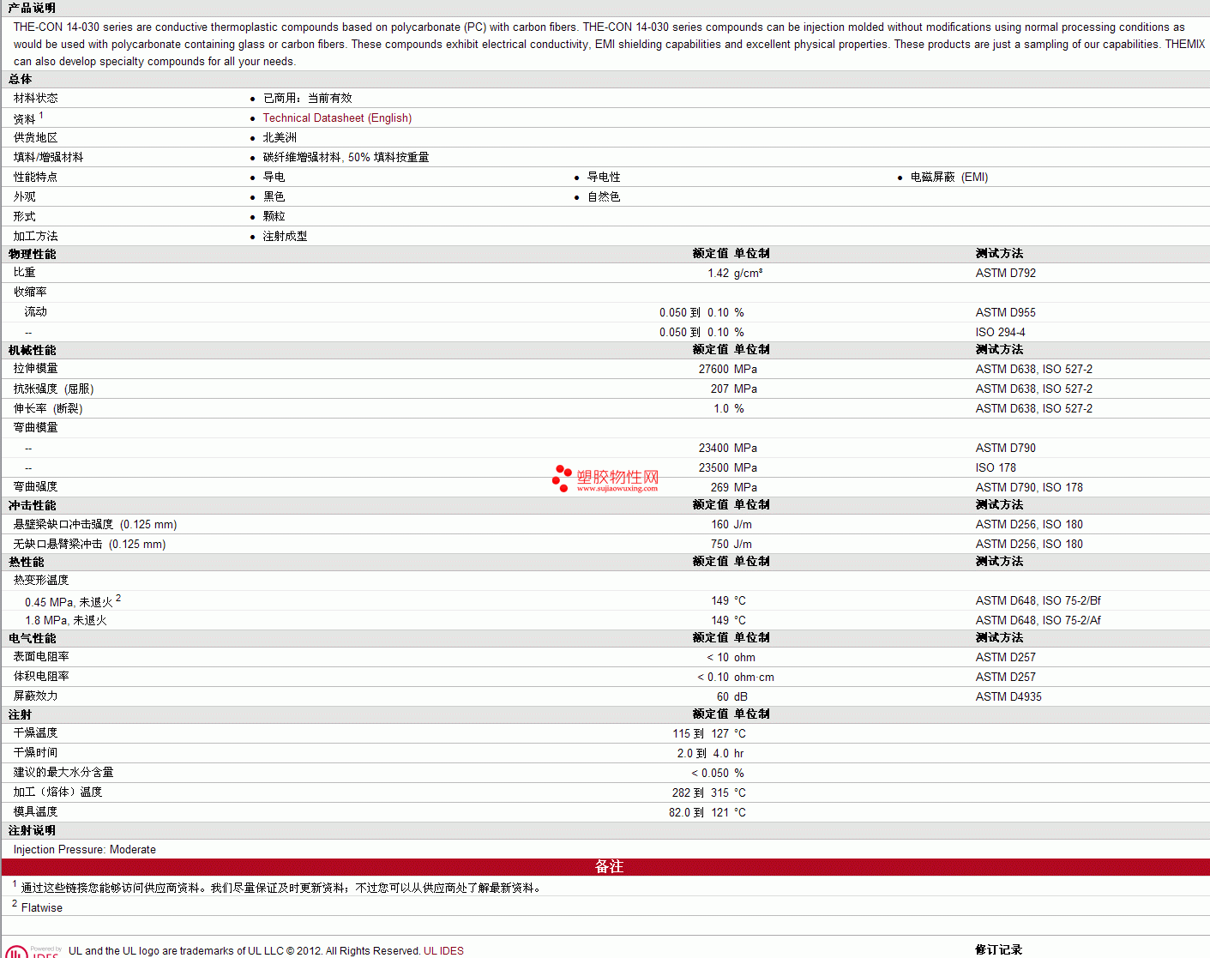Click the ASTM D955 test method
The image size is (1210, 958).
click(x=1006, y=313)
